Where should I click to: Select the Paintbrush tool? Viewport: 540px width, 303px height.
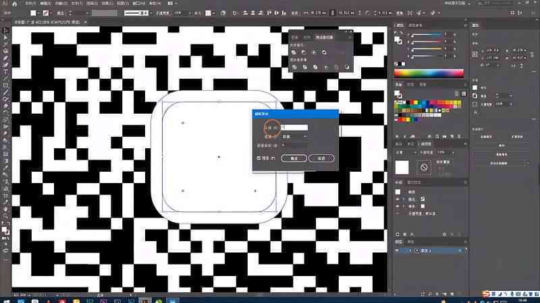point(5,92)
